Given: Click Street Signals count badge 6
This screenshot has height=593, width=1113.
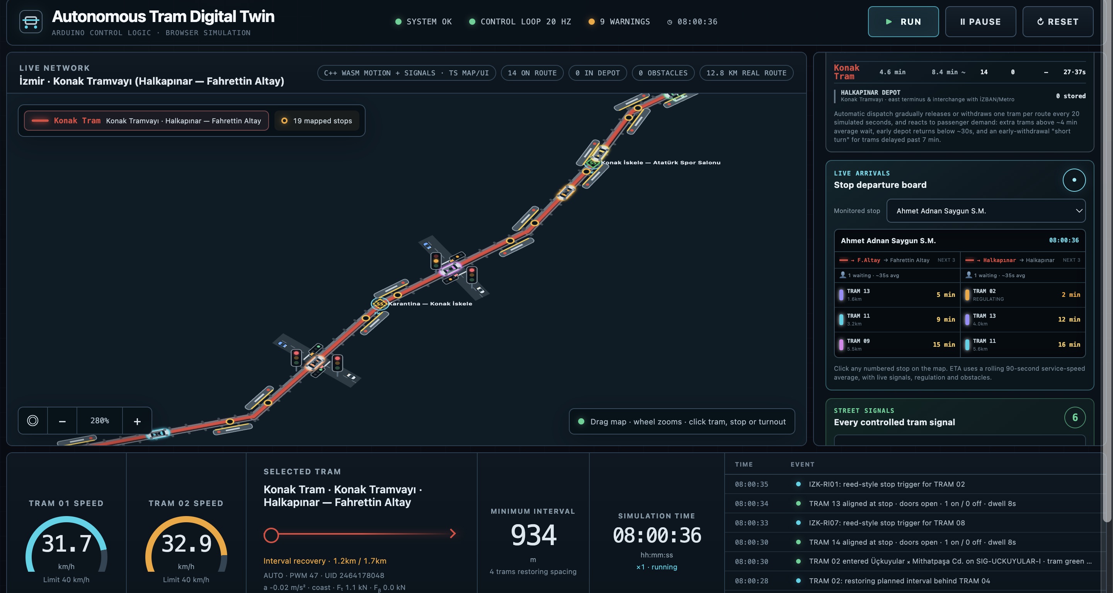Looking at the screenshot, I should (1074, 417).
